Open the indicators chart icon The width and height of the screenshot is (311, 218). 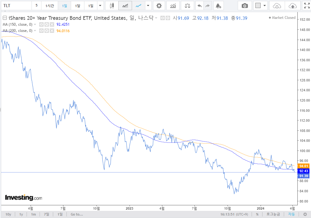coord(173,6)
